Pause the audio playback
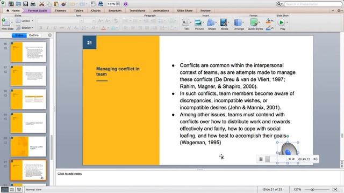 click(261, 159)
